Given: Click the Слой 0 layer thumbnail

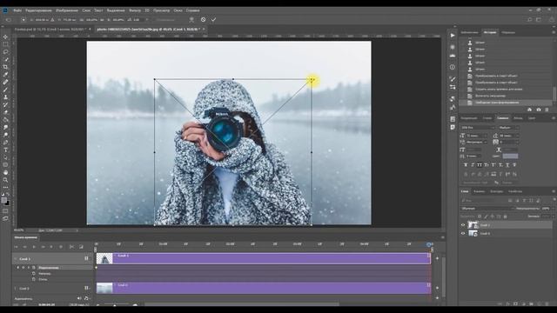Looking at the screenshot, I should click(473, 234).
